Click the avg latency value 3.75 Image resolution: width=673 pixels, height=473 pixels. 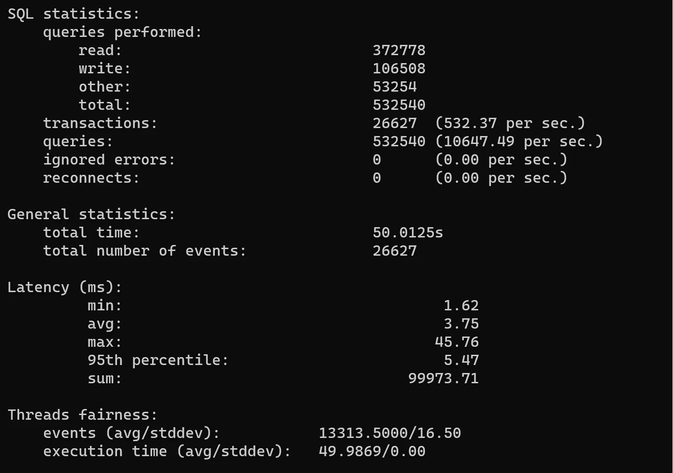461,324
